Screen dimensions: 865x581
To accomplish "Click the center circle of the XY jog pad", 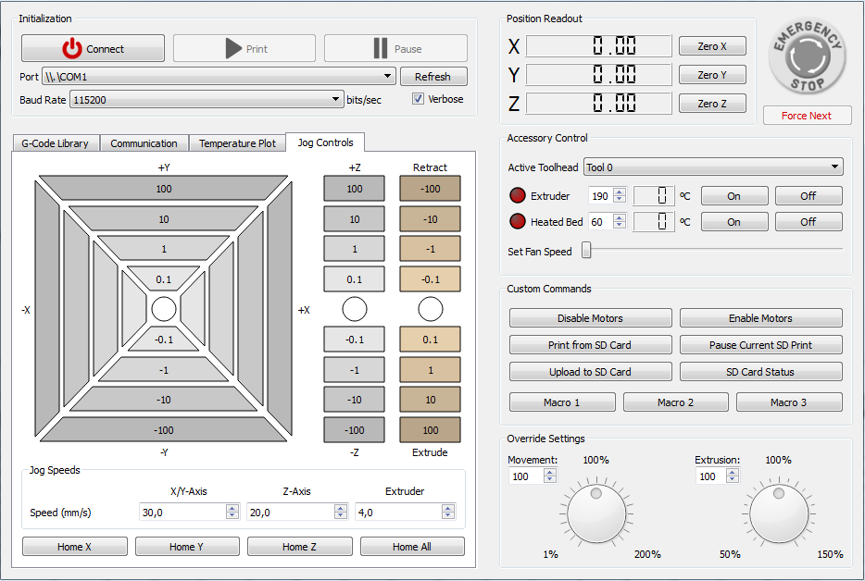I will pyautogui.click(x=163, y=309).
